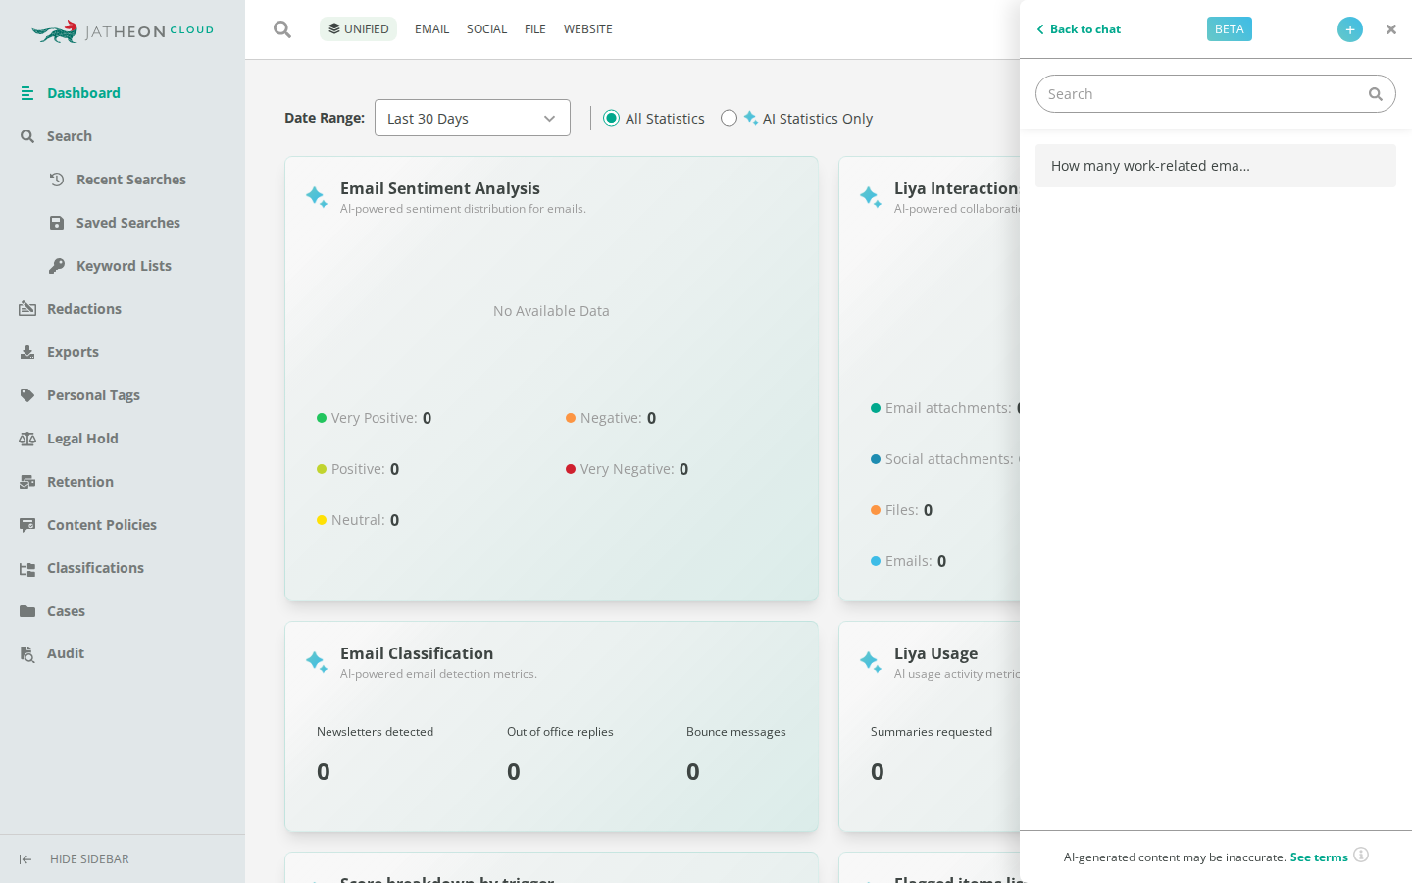Click the chat history Search field

tap(1216, 94)
